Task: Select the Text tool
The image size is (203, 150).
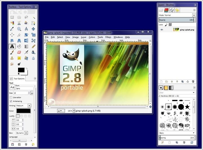Action: (x=12, y=46)
